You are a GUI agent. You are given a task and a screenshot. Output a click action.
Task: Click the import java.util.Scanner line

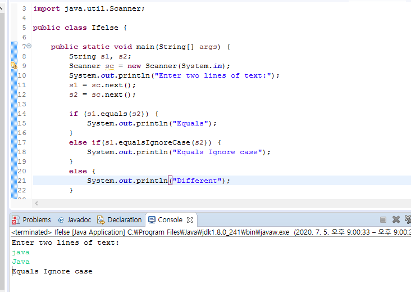coord(89,8)
